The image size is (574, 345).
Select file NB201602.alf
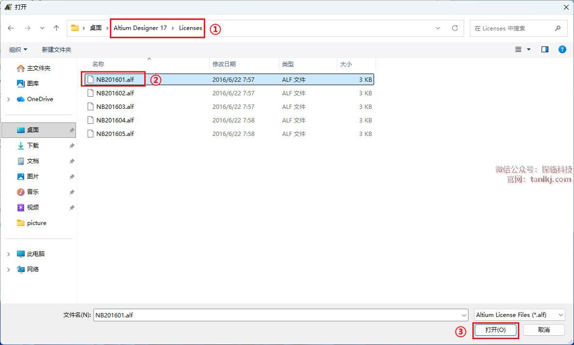(229, 93)
